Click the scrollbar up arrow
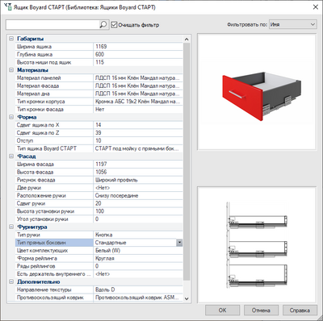The image size is (323, 321). (187, 40)
